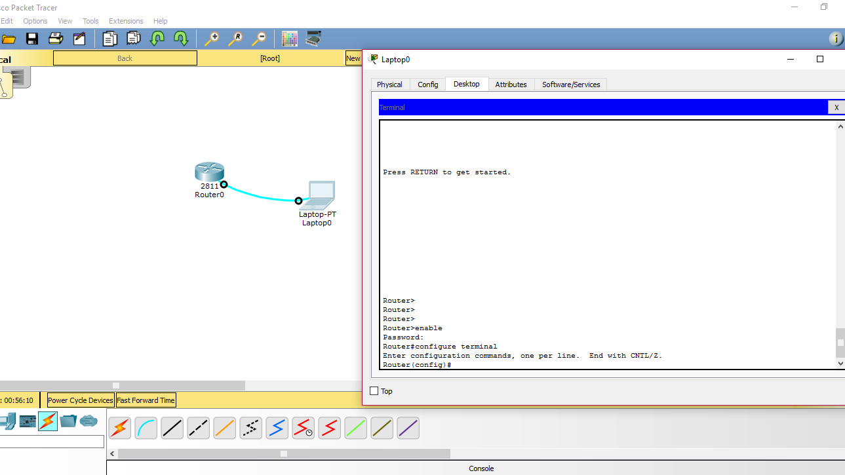Close the Terminal with the X button
The width and height of the screenshot is (845, 475).
click(836, 107)
